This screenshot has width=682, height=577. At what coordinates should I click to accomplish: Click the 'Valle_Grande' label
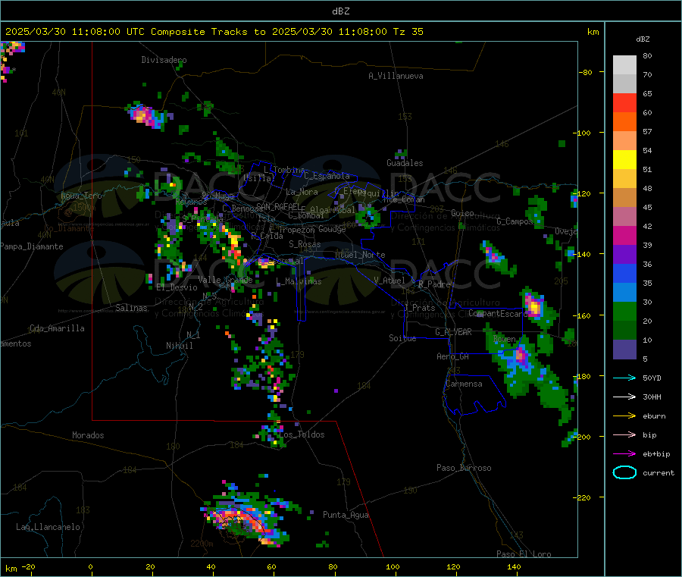[225, 280]
